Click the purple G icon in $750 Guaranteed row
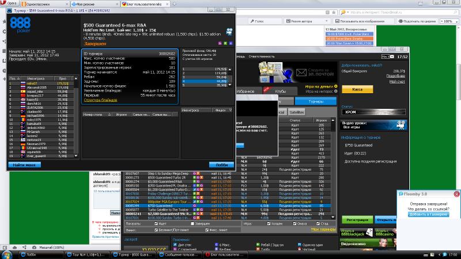461x259 pixels. pyautogui.click(x=194, y=206)
